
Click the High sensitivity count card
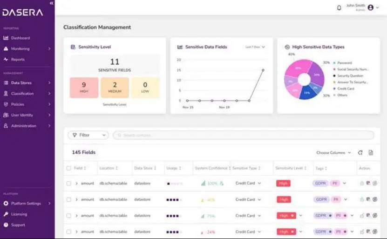pos(84,88)
